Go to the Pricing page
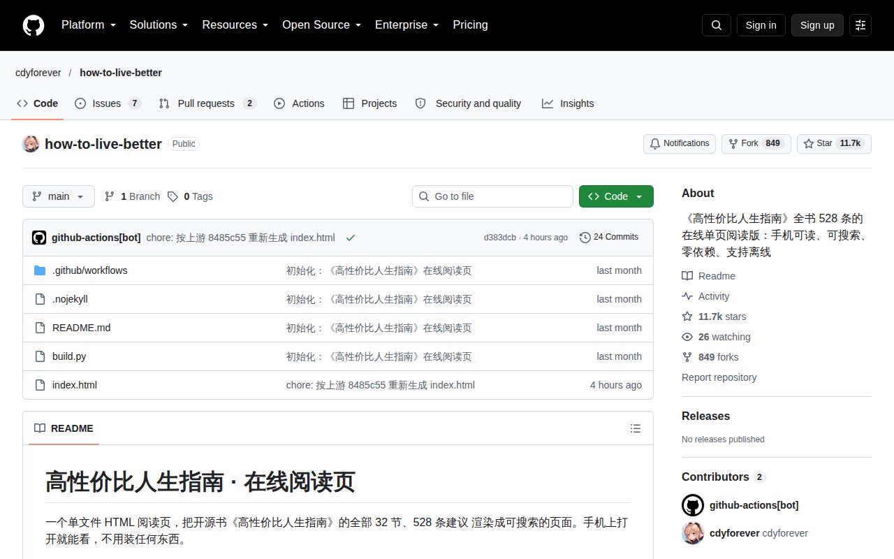Image resolution: width=894 pixels, height=559 pixels. pyautogui.click(x=470, y=25)
